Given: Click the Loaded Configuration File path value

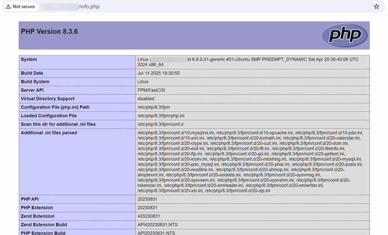Looking at the screenshot, I should tap(161, 116).
